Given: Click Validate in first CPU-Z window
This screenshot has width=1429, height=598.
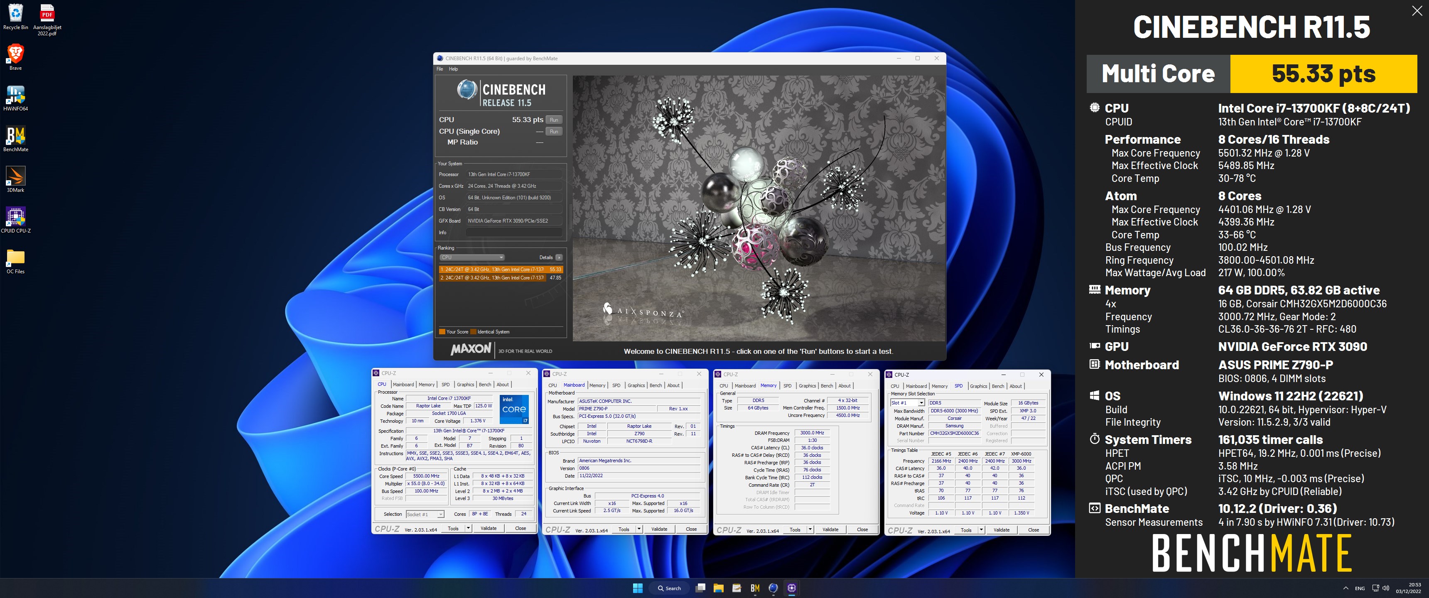Looking at the screenshot, I should pyautogui.click(x=488, y=528).
